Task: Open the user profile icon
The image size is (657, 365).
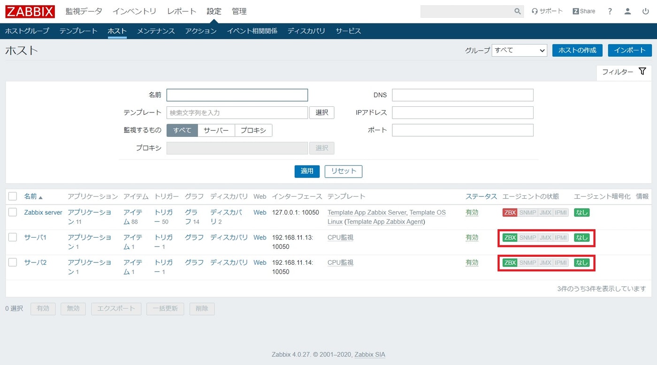Action: (627, 11)
